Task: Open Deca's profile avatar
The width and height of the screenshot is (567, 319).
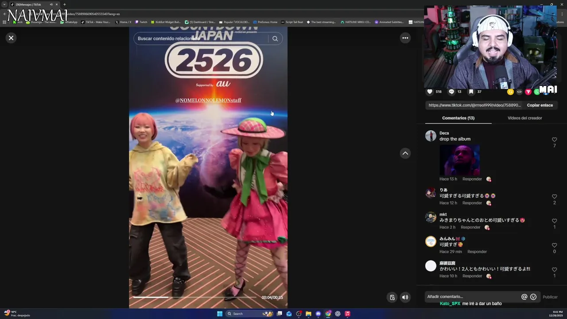Action: click(x=431, y=136)
